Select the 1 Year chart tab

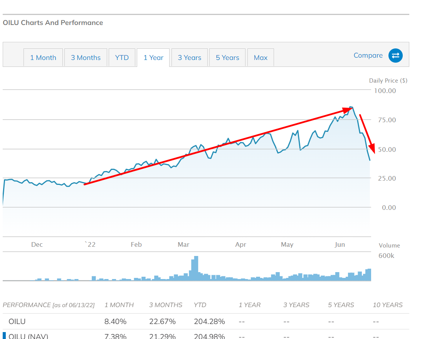click(153, 57)
